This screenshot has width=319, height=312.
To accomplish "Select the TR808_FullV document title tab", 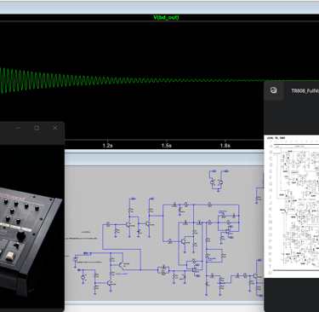I will (x=305, y=91).
